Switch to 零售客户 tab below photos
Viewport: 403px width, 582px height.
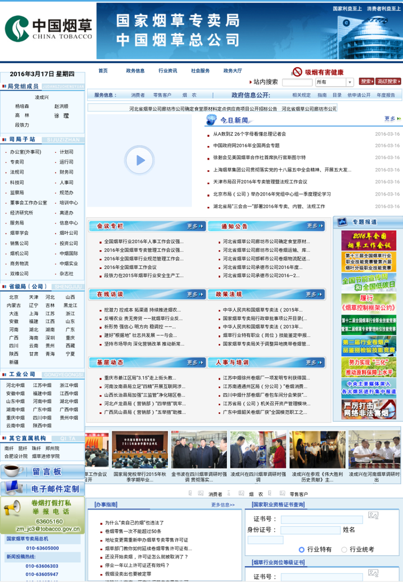[x=298, y=494]
